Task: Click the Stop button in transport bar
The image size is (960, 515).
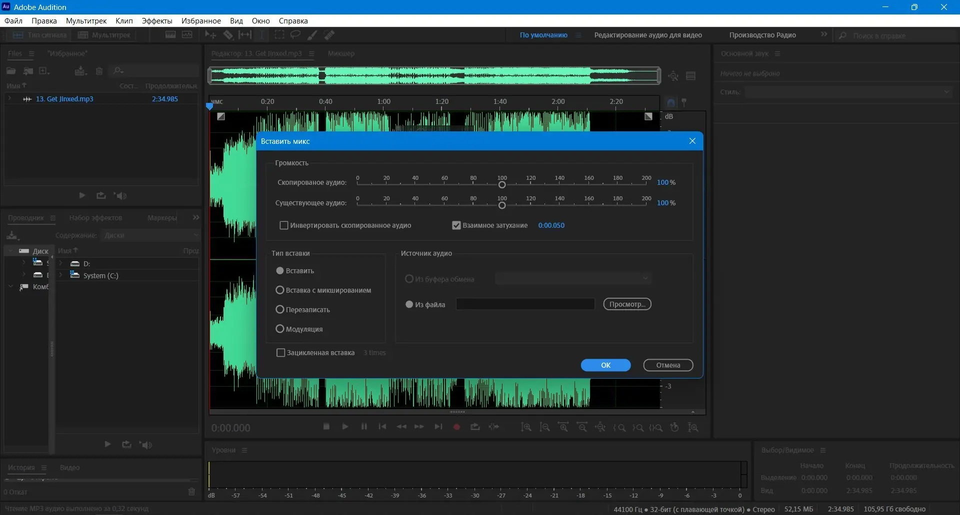Action: coord(326,427)
